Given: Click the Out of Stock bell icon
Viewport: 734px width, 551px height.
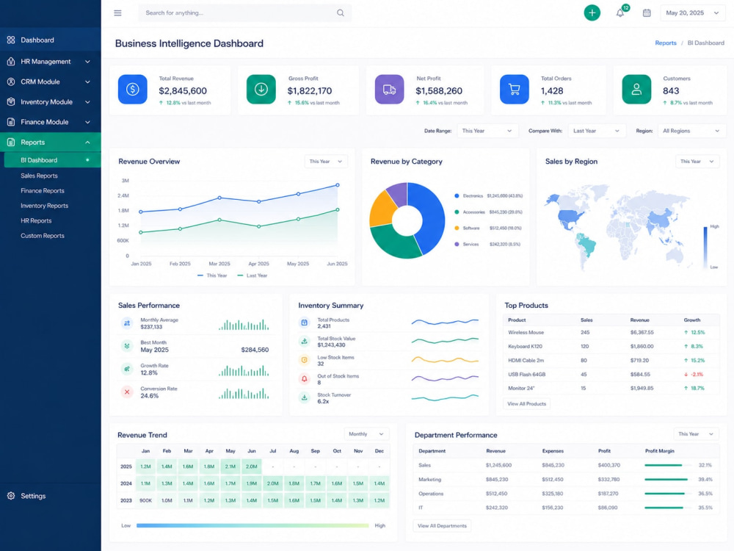Looking at the screenshot, I should (305, 378).
